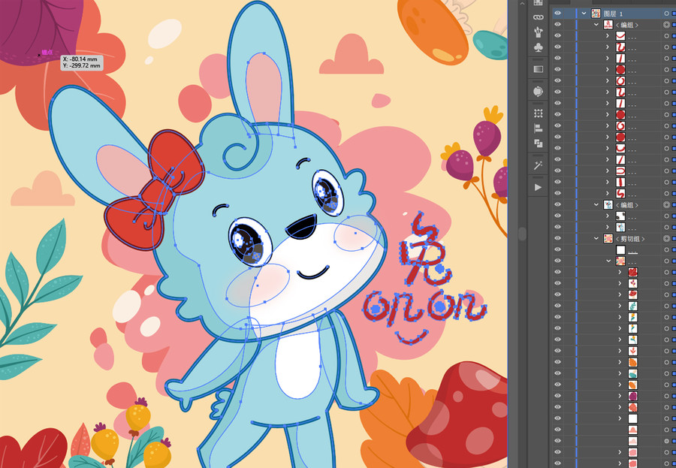Toggle eye for white rectangle clipping path row
The height and width of the screenshot is (468, 676).
[x=557, y=249]
